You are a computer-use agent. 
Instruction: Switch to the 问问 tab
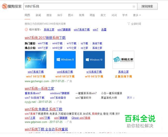click(x=114, y=15)
